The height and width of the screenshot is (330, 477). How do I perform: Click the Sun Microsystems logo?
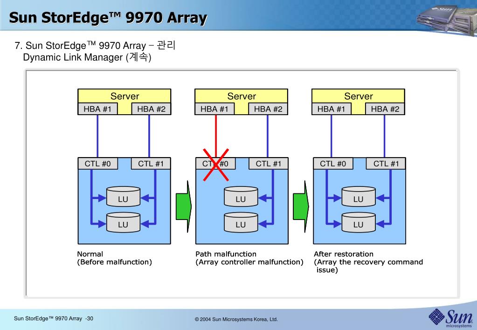[x=450, y=318]
